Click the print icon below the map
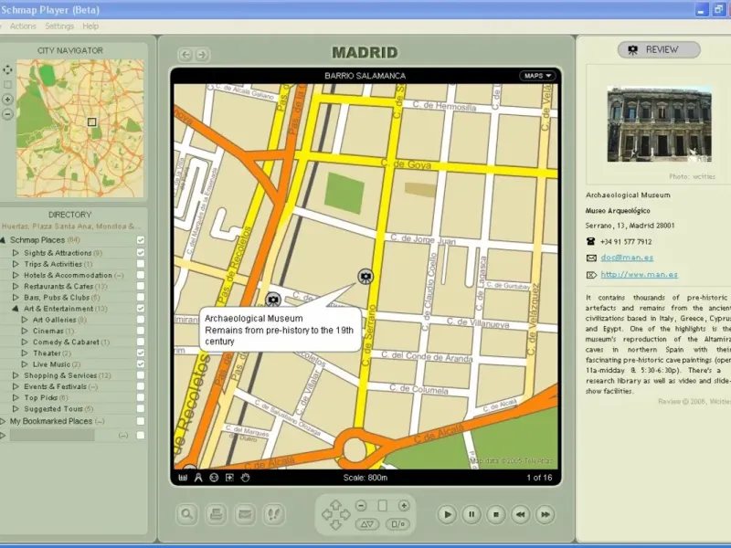This screenshot has height=548, width=731. [x=217, y=514]
